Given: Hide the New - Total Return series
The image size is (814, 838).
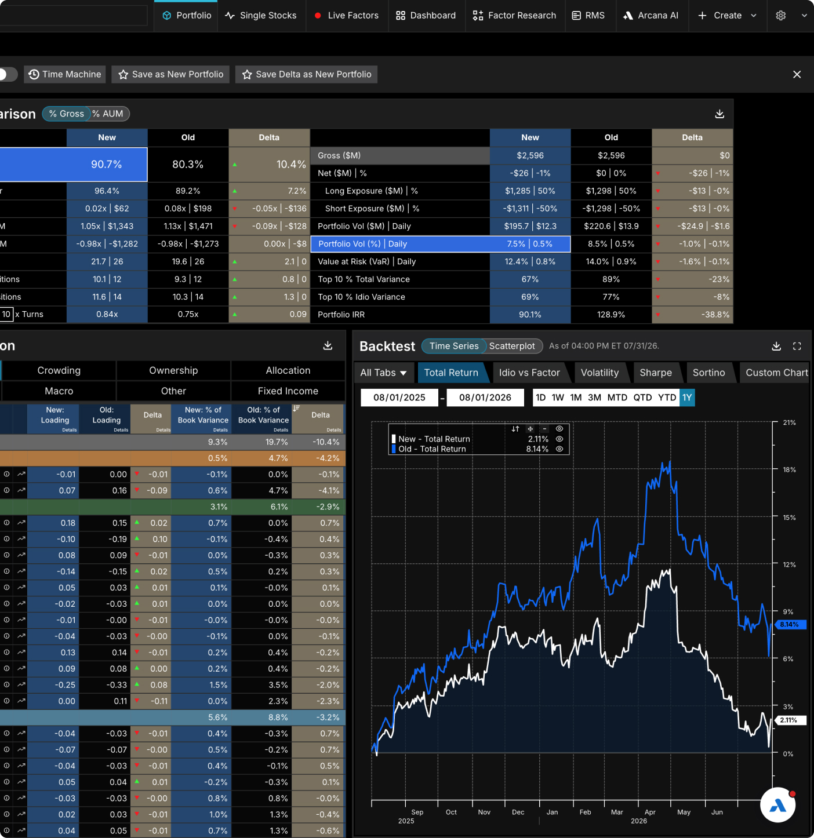Looking at the screenshot, I should pos(559,439).
